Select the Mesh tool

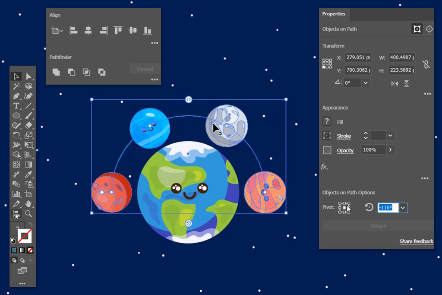(16, 165)
